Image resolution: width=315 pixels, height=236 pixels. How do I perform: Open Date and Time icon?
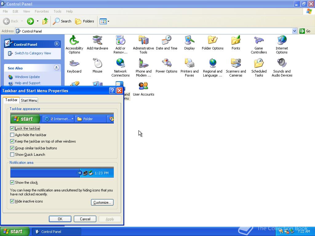166,42
